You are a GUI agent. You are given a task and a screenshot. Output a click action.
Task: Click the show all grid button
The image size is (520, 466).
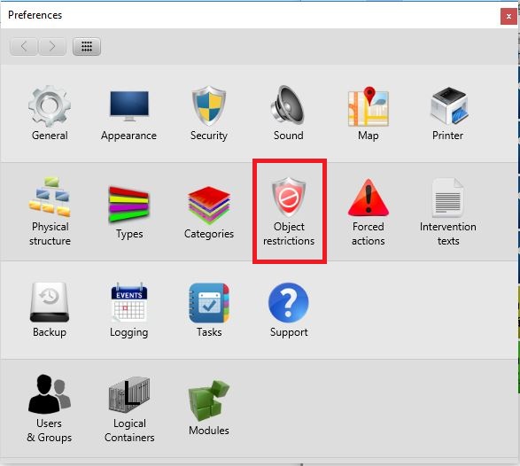[x=87, y=46]
